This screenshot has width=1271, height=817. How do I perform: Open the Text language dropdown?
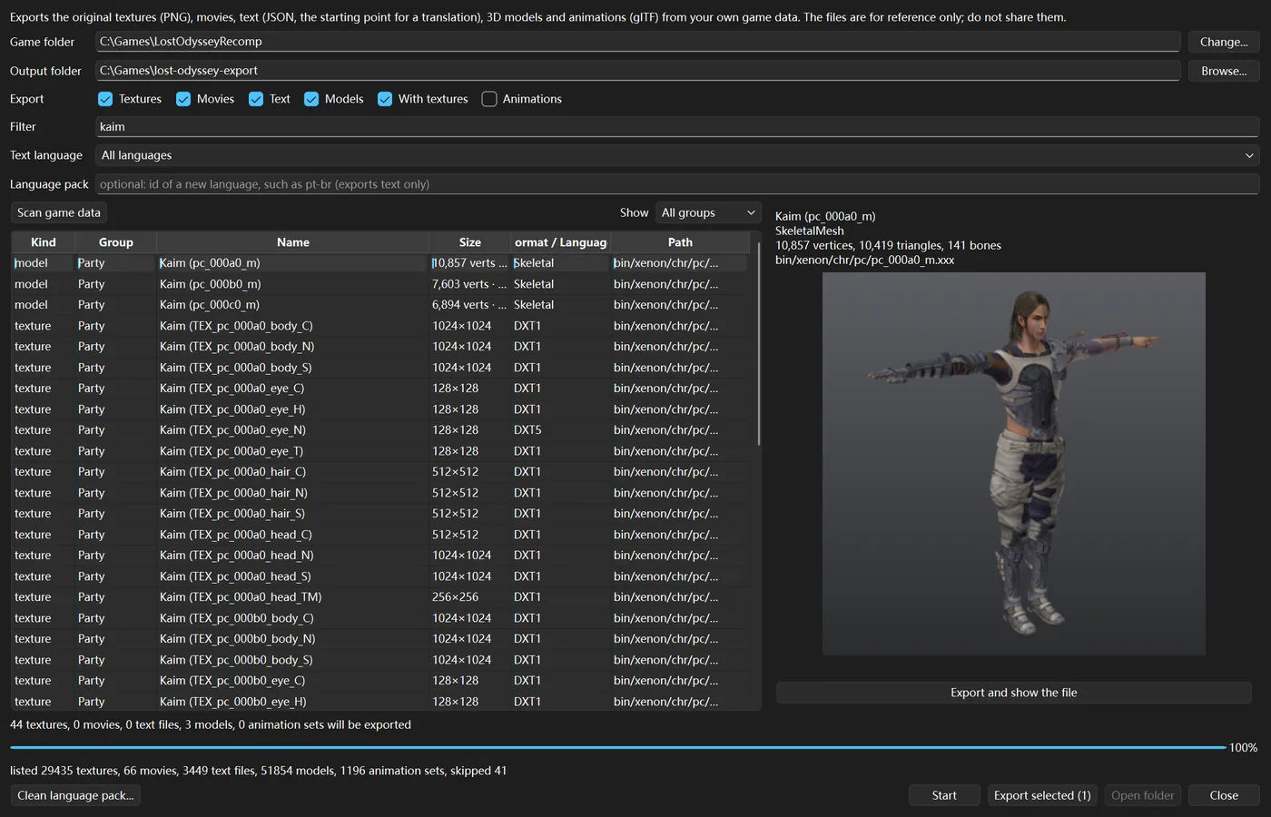(x=677, y=155)
